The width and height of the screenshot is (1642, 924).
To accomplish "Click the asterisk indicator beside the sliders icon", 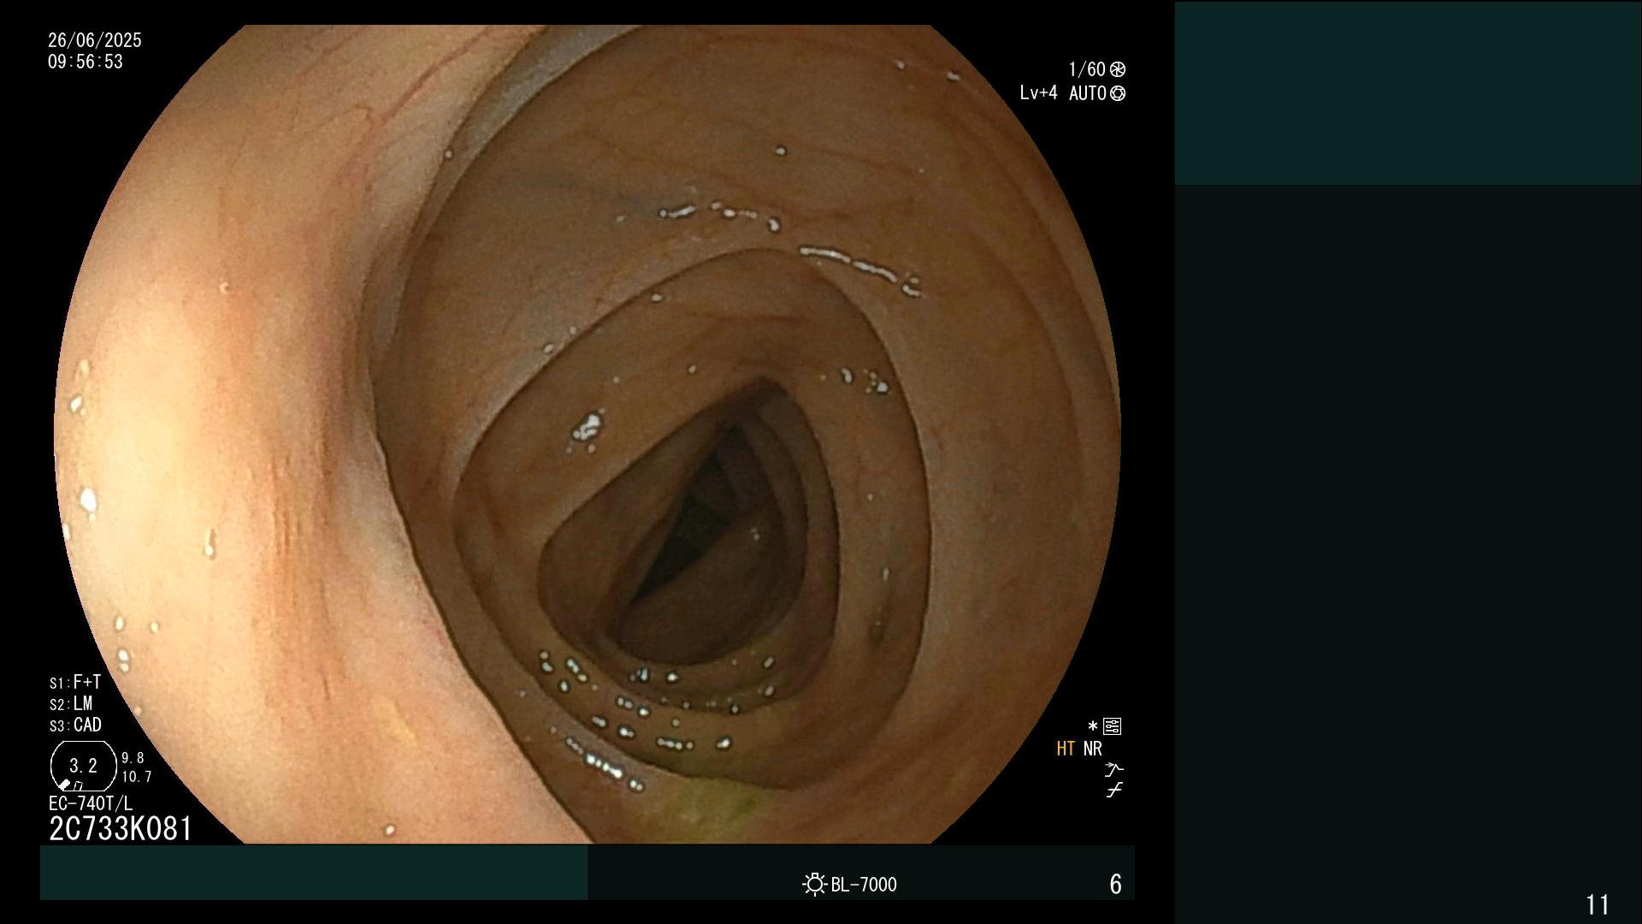I will click(1092, 726).
